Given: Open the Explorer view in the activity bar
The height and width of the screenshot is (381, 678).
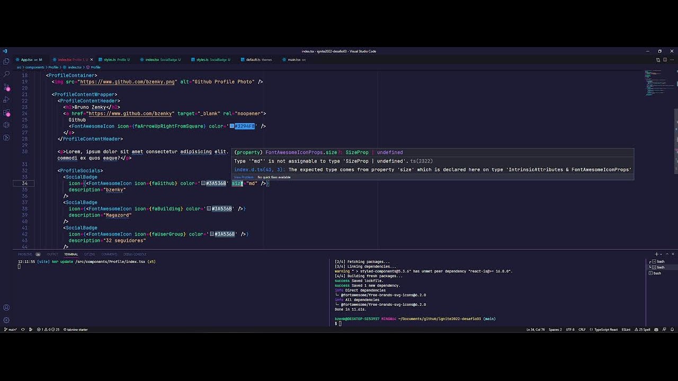Looking at the screenshot, I should [6, 61].
